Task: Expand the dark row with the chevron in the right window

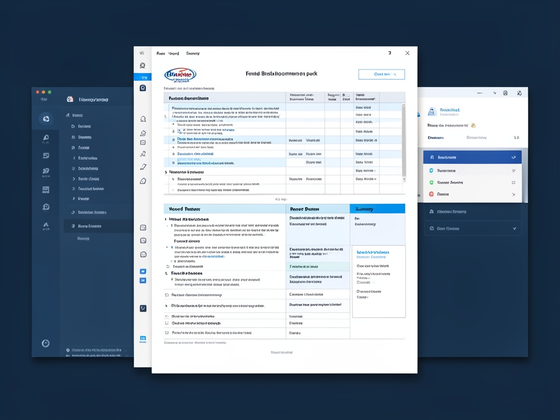Action: coord(472,229)
